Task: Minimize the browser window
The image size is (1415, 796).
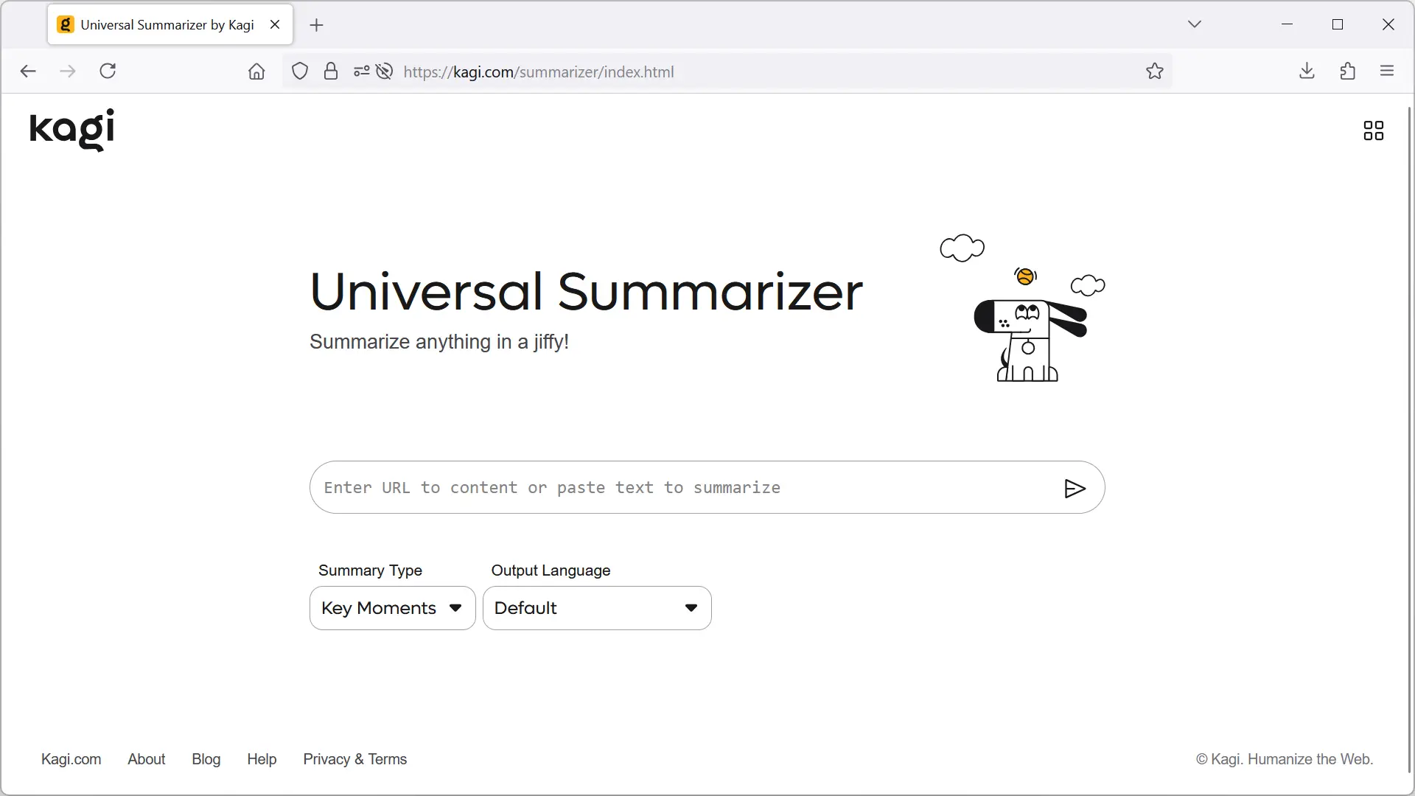Action: pyautogui.click(x=1287, y=24)
